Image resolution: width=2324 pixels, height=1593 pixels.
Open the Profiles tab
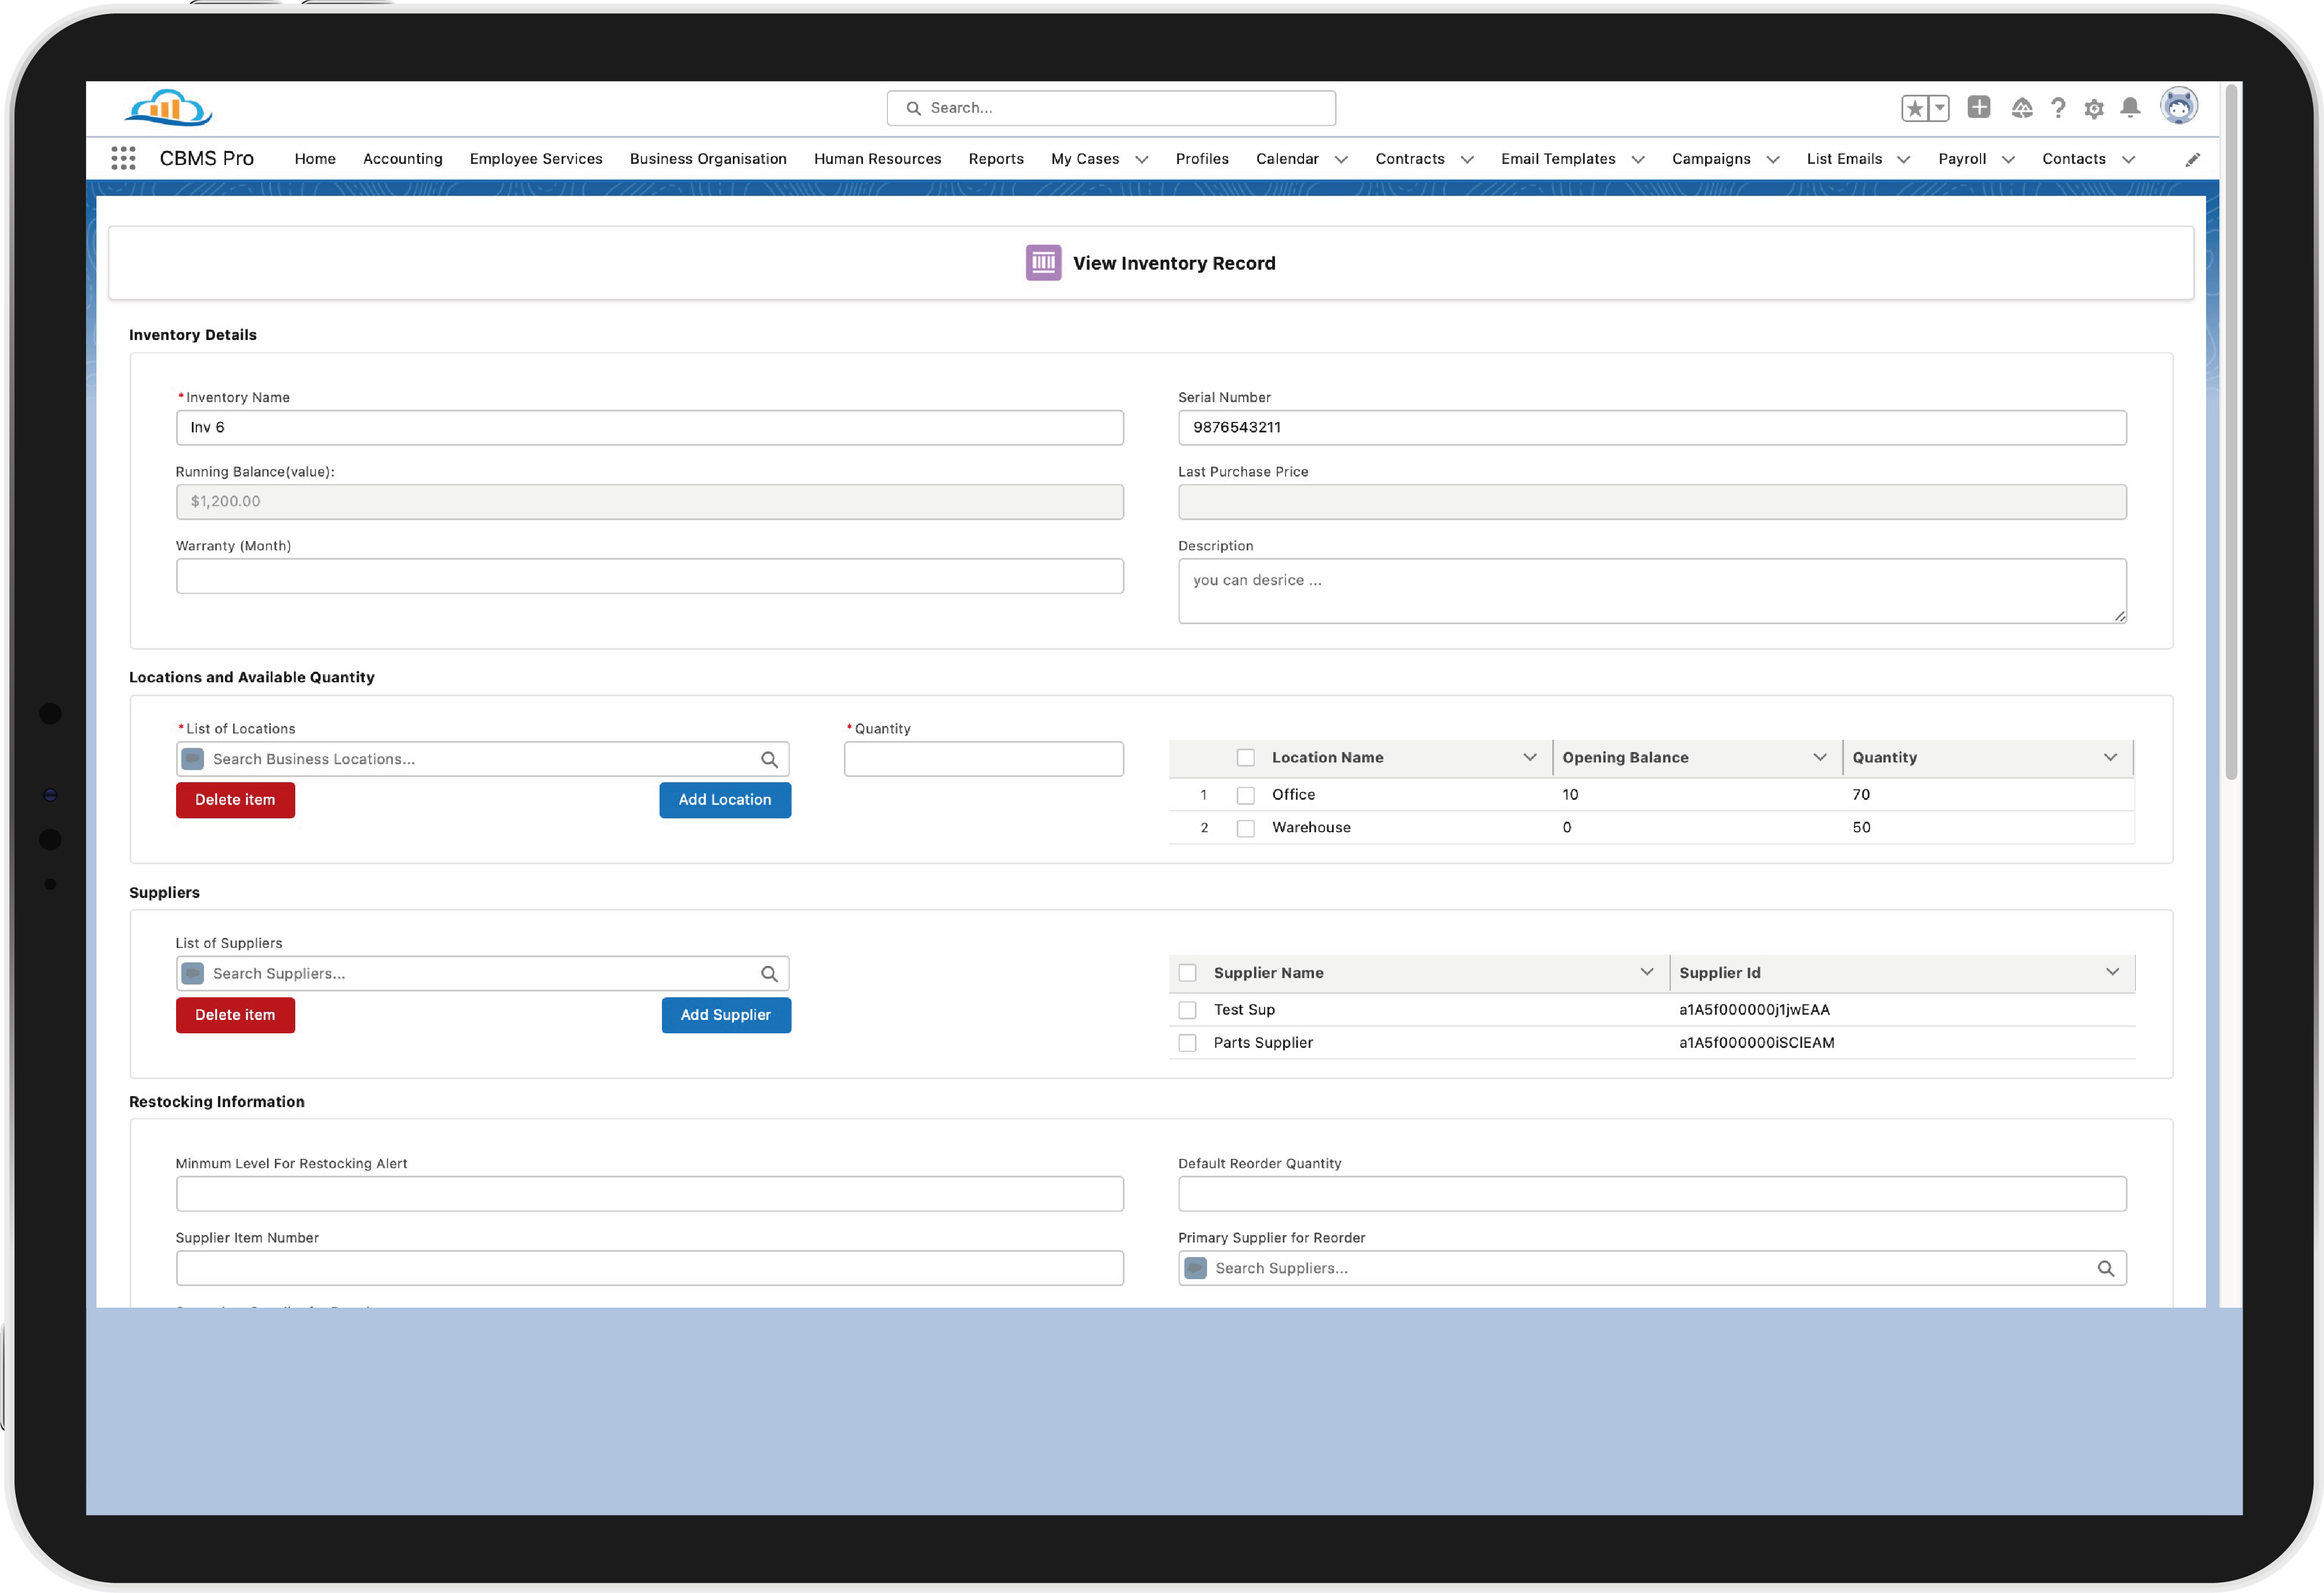[x=1202, y=159]
